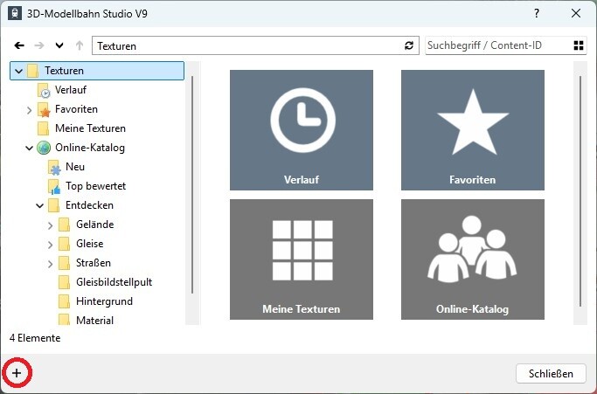Open the Online-Katalog people tile

coord(473,259)
